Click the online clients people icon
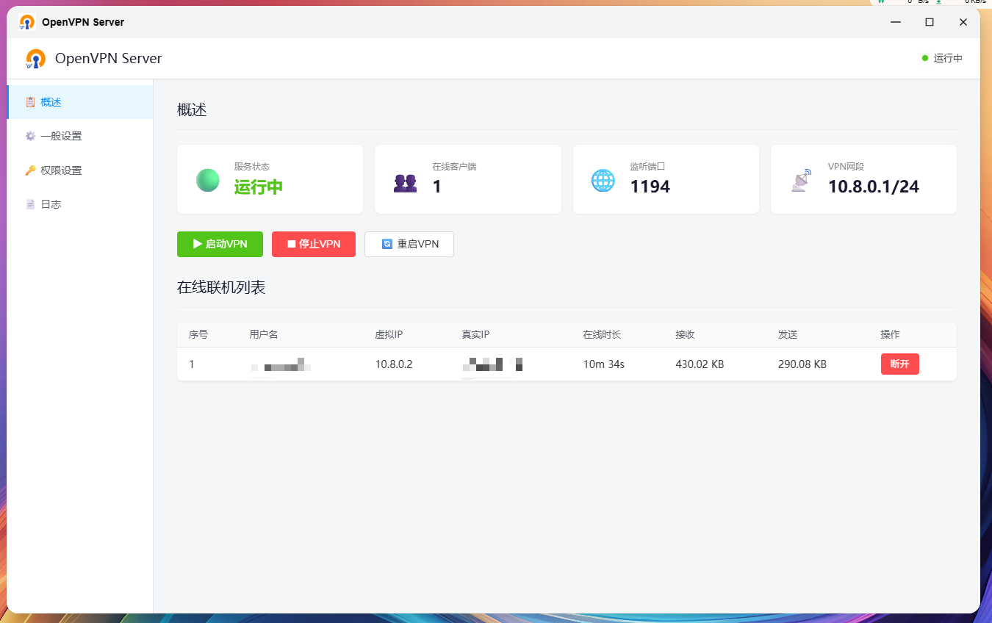The image size is (992, 623). pyautogui.click(x=405, y=183)
